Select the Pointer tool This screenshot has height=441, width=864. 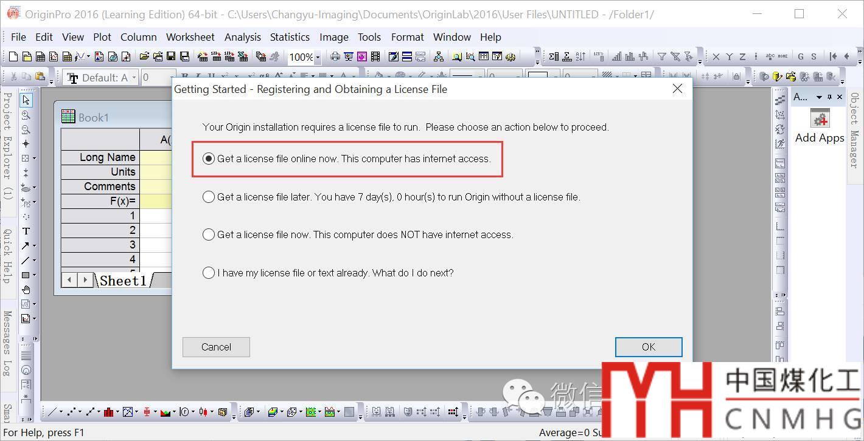(26, 100)
